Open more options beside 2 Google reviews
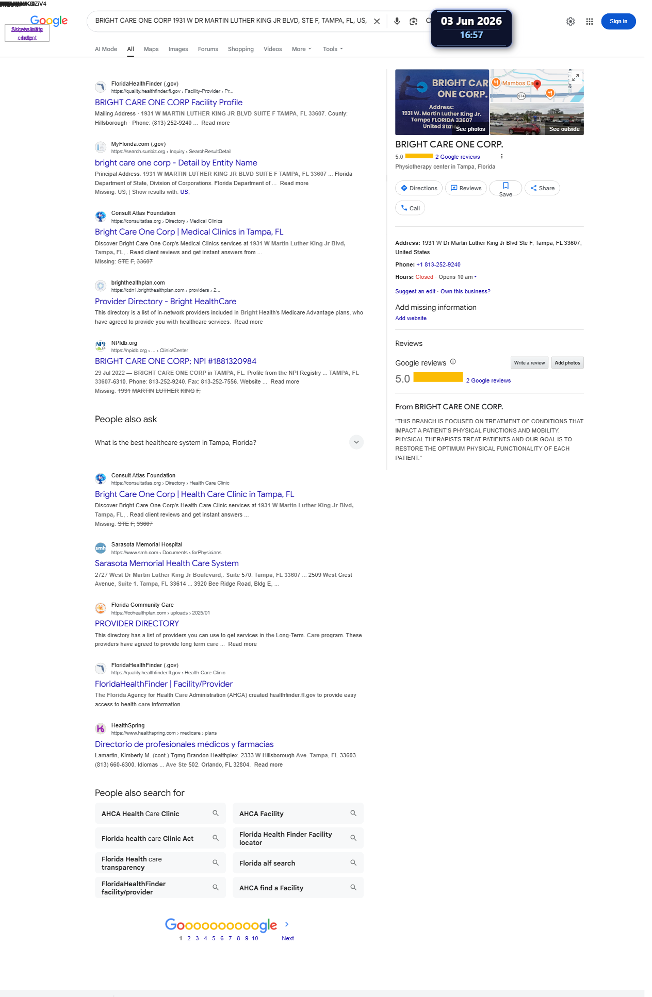Screen dimensions: 652x997 pos(501,156)
